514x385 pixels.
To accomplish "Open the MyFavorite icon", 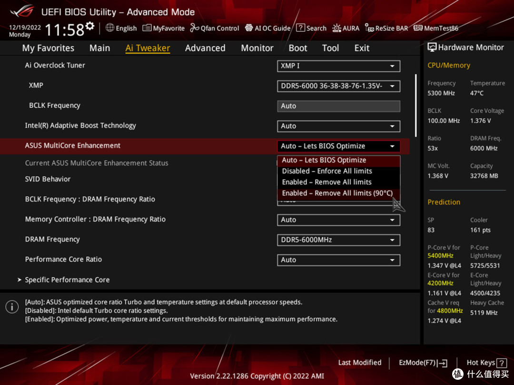I will click(147, 28).
